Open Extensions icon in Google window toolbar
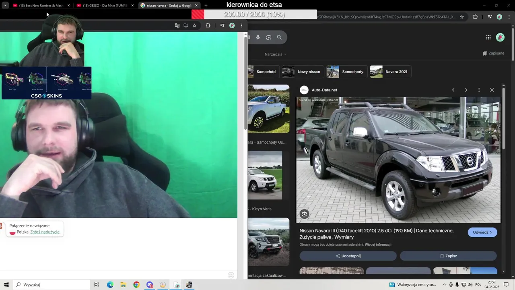This screenshot has width=515, height=290. [x=476, y=17]
